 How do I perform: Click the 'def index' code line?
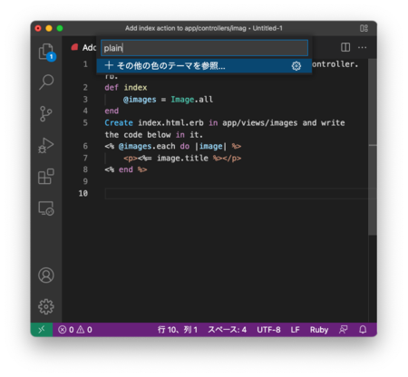126,88
